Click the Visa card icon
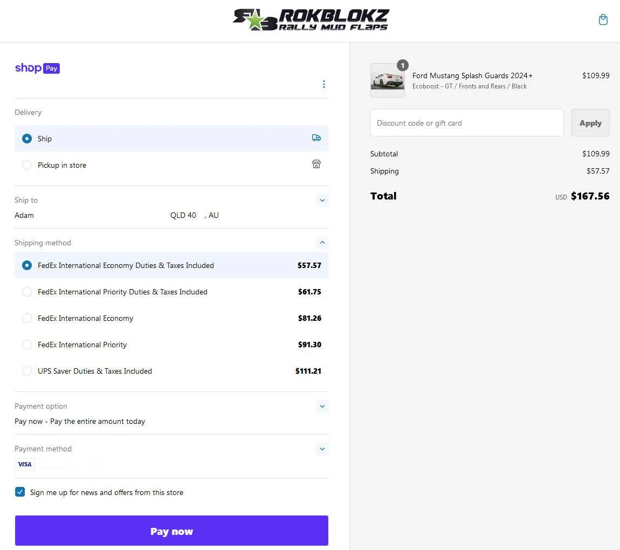The width and height of the screenshot is (620, 550). click(x=25, y=464)
